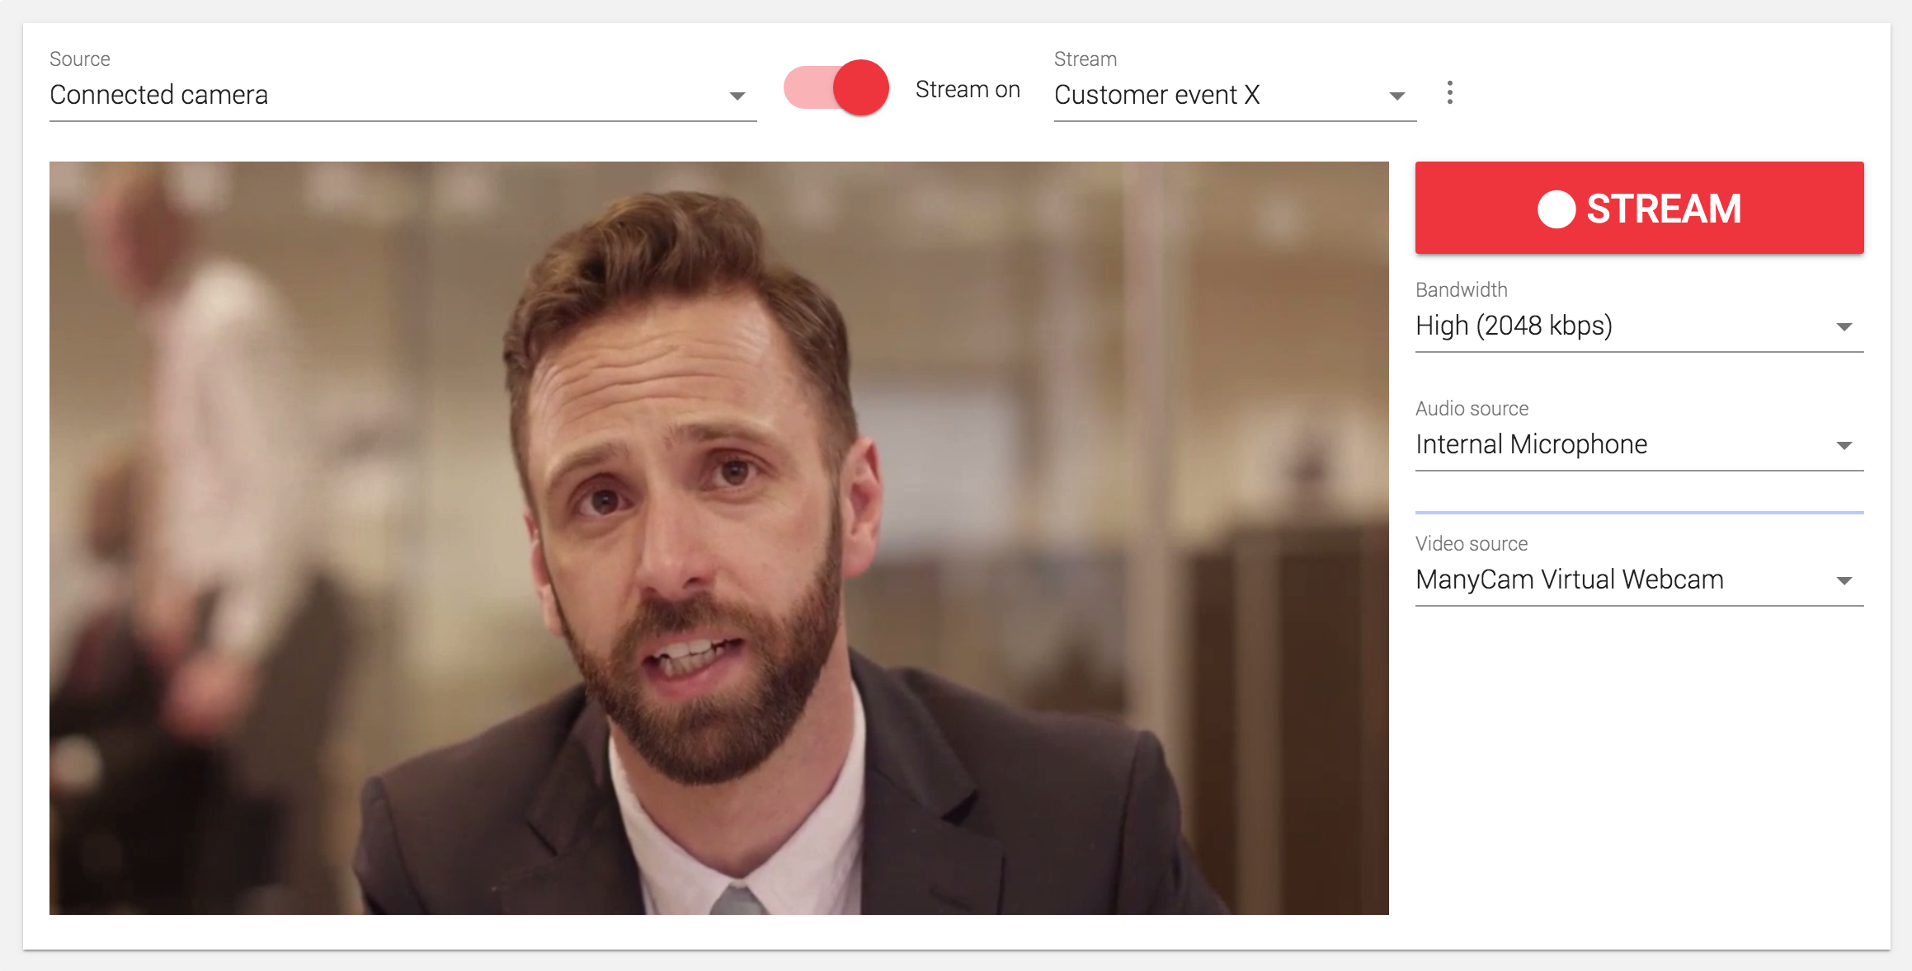Viewport: 1912px width, 971px height.
Task: Expand the Bandwidth dropdown arrow
Action: (x=1844, y=327)
